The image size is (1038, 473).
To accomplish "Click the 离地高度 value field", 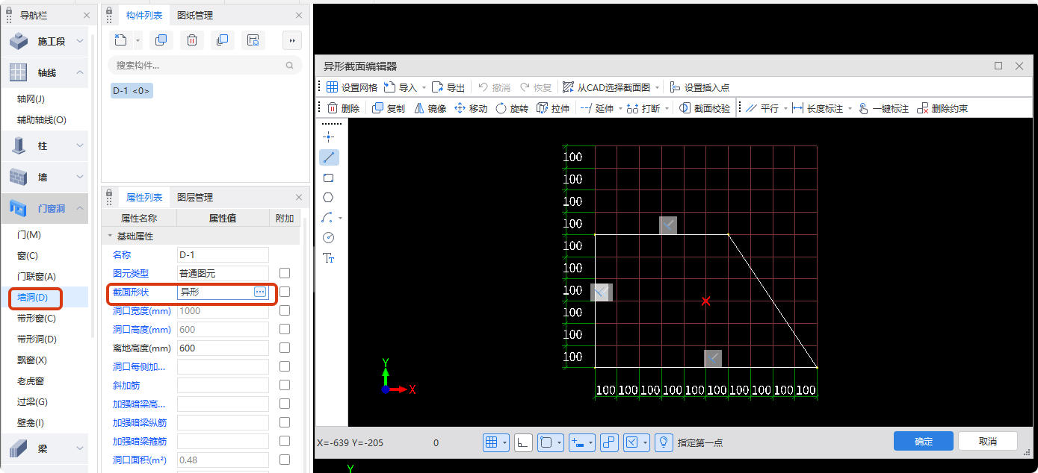I will tap(223, 348).
